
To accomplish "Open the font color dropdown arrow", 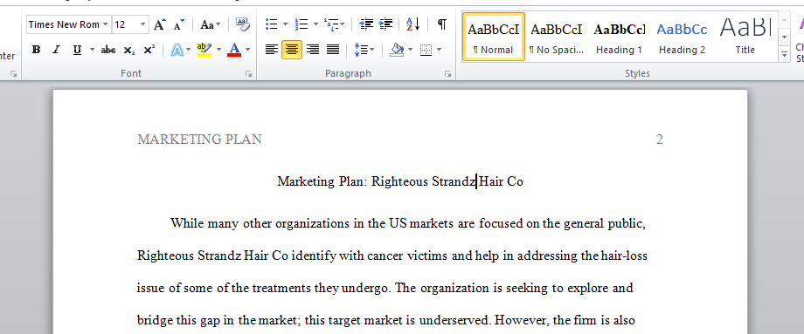I will [247, 50].
